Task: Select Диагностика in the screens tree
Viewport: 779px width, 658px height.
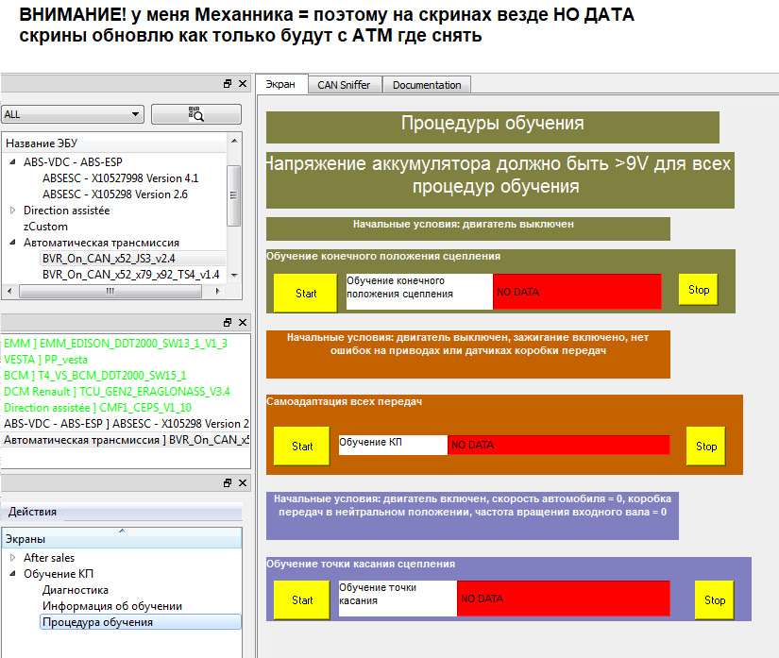Action: (x=75, y=590)
